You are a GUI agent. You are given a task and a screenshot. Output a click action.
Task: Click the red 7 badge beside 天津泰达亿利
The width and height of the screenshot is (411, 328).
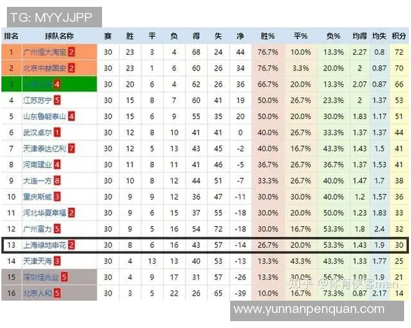[x=71, y=148]
